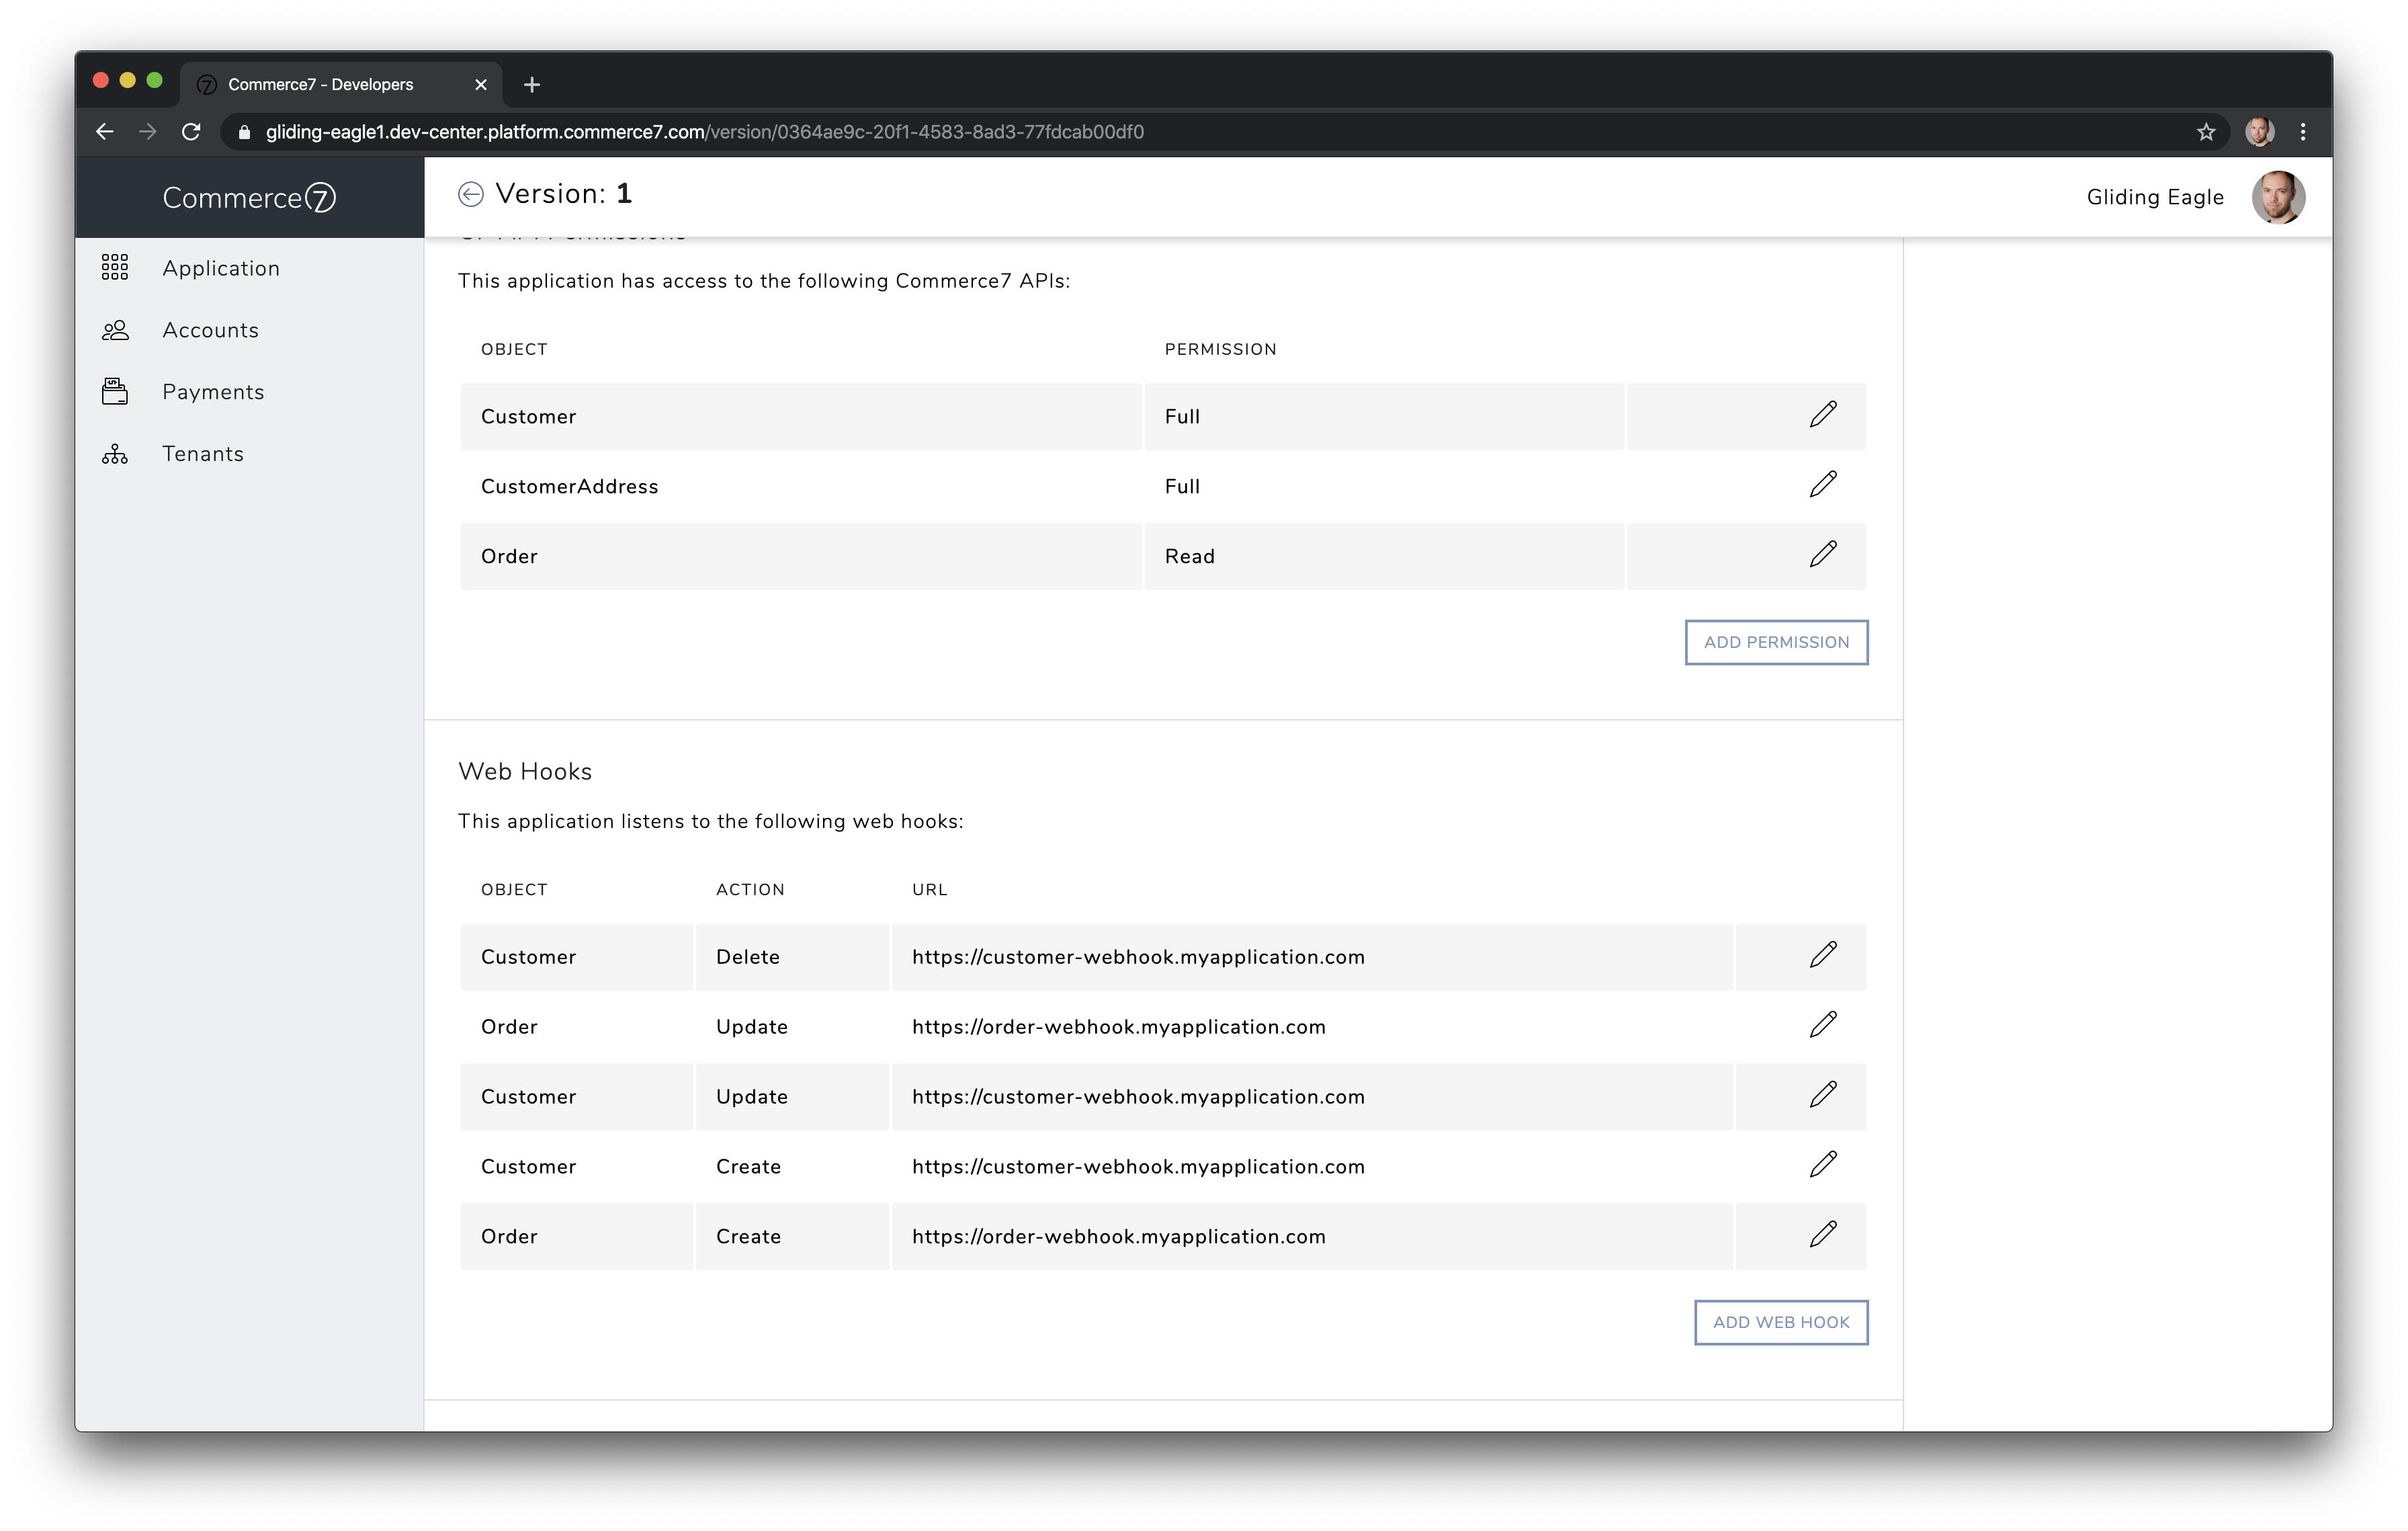Screen dimensions: 2408x1531
Task: Edit the Customer permission row
Action: [1822, 415]
